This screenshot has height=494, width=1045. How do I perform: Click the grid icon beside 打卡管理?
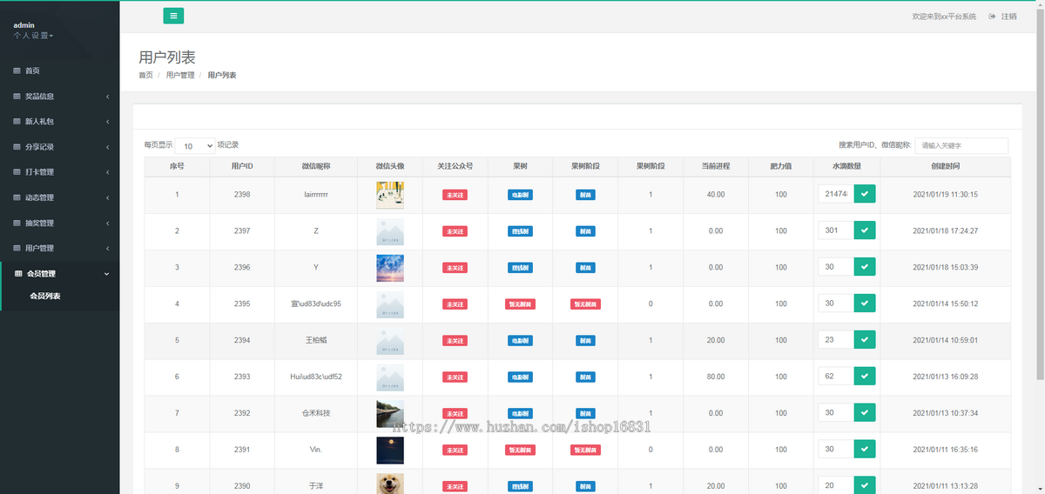[x=17, y=172]
